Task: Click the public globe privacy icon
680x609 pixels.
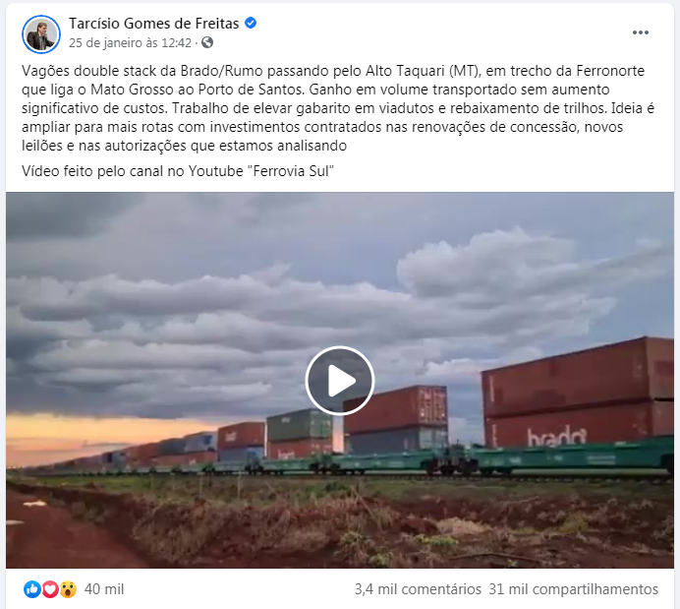Action: (207, 42)
